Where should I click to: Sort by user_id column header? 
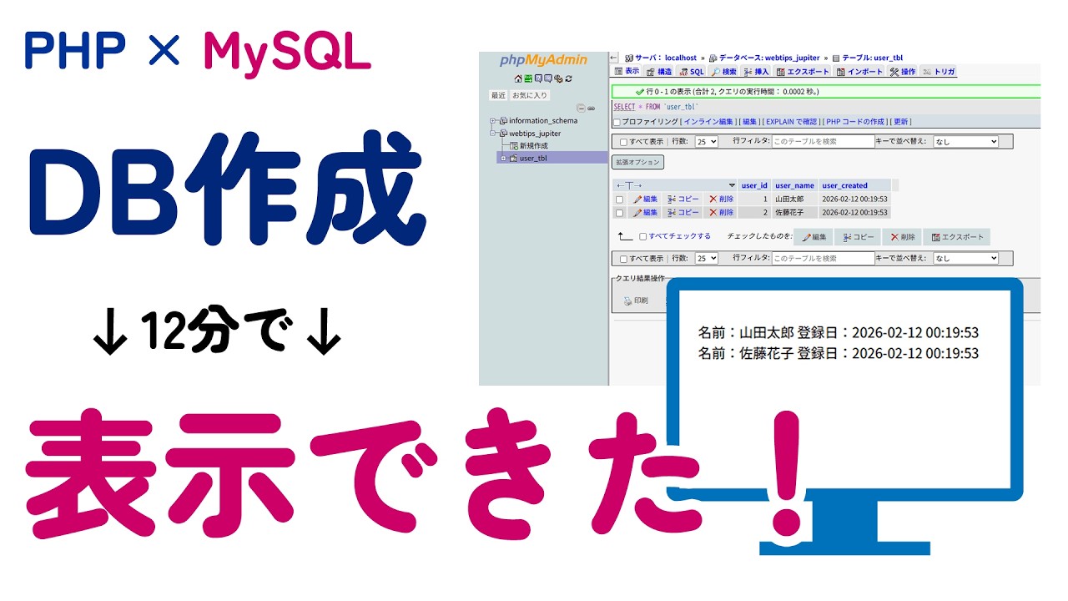[754, 185]
